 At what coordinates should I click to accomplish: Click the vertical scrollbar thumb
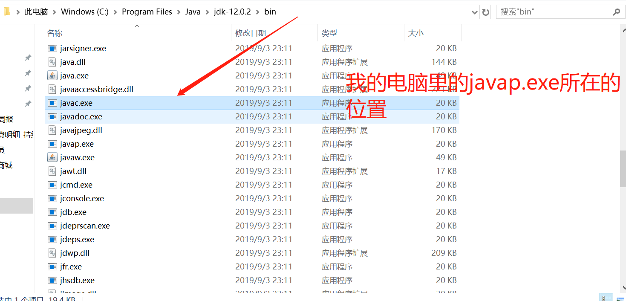pyautogui.click(x=623, y=169)
